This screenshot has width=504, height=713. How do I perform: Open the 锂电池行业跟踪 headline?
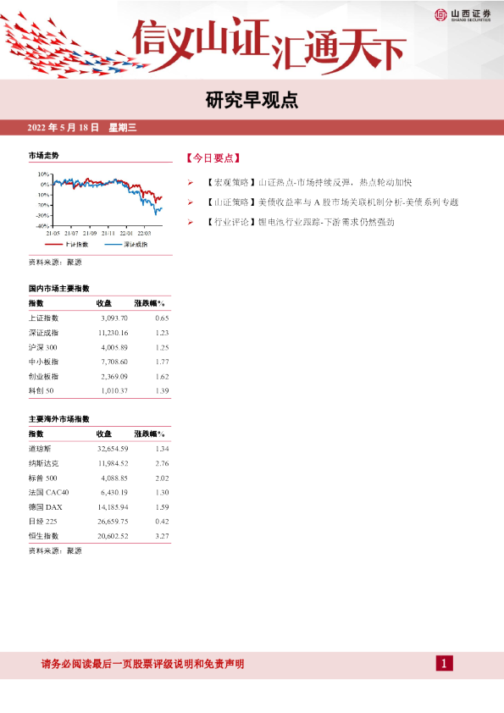tap(300, 223)
